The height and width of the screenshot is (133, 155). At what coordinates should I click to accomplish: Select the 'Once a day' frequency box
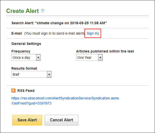point(26,57)
